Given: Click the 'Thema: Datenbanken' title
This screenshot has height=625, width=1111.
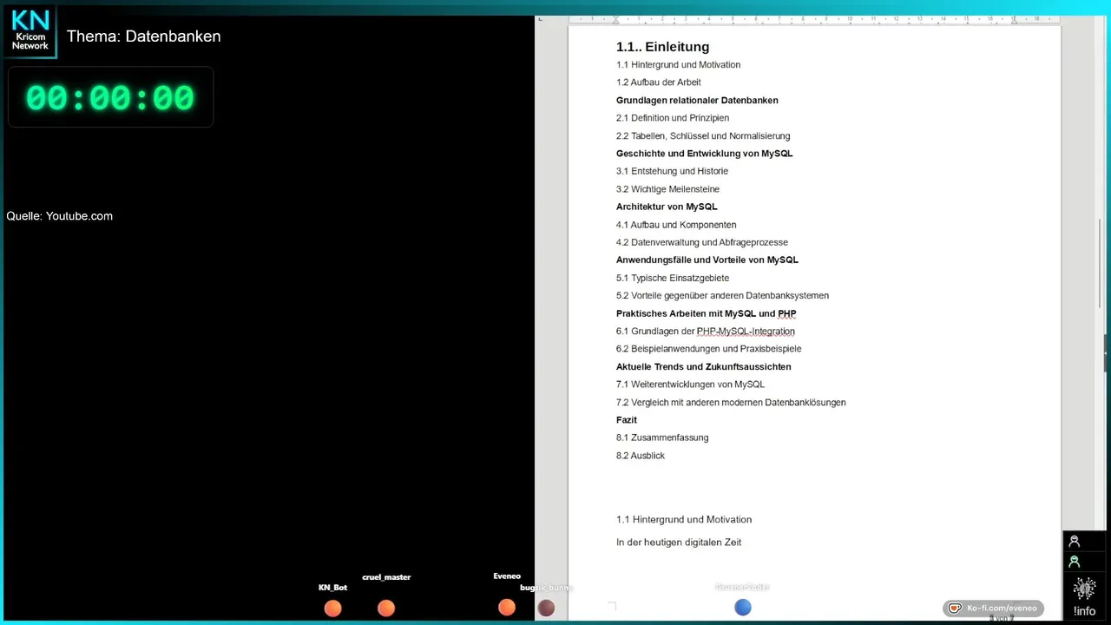Looking at the screenshot, I should tap(143, 36).
